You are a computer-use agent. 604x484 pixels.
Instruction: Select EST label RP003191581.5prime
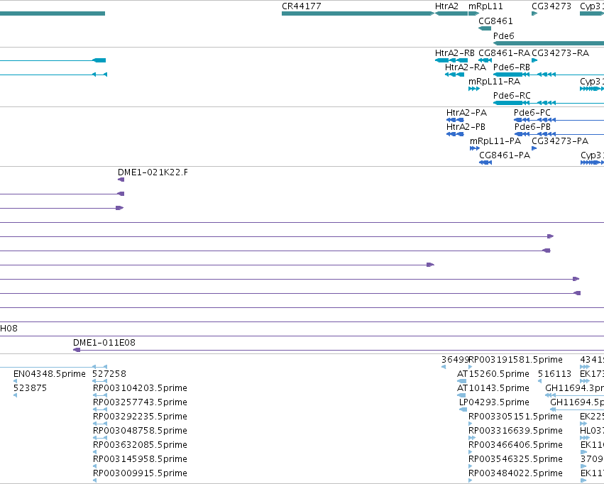pyautogui.click(x=515, y=360)
